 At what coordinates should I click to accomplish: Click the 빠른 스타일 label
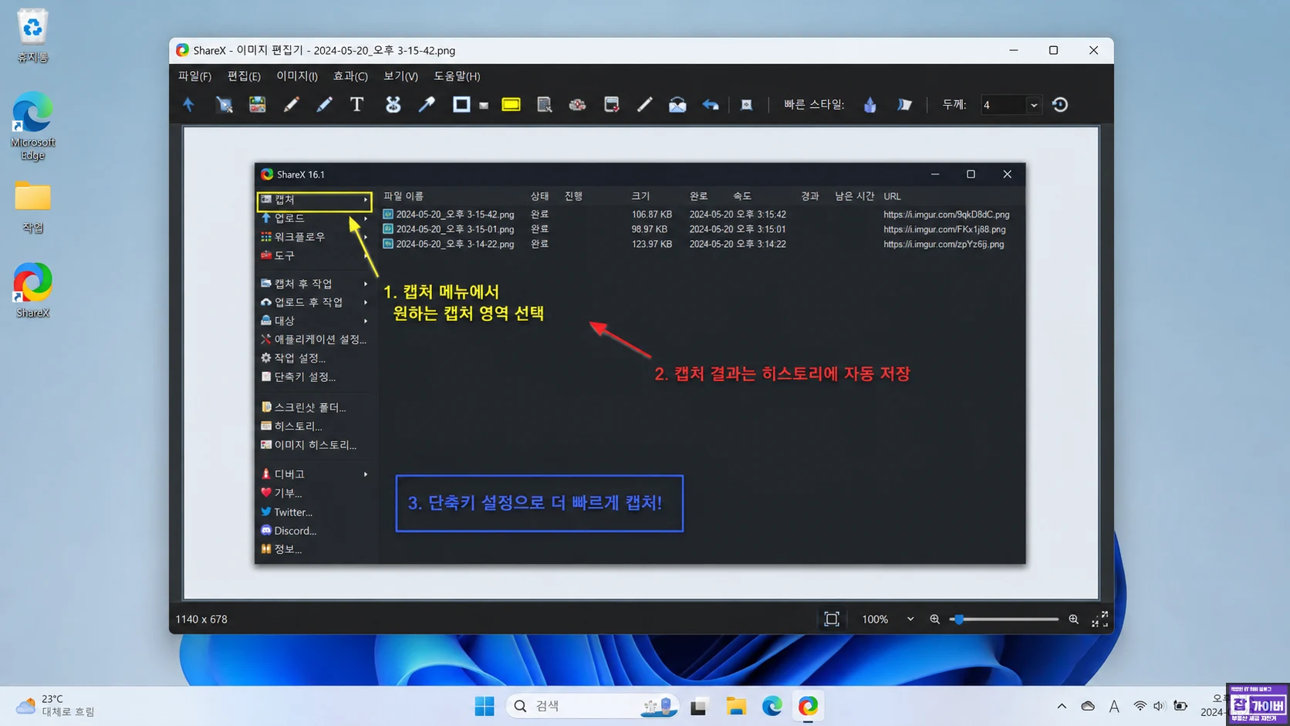[814, 104]
